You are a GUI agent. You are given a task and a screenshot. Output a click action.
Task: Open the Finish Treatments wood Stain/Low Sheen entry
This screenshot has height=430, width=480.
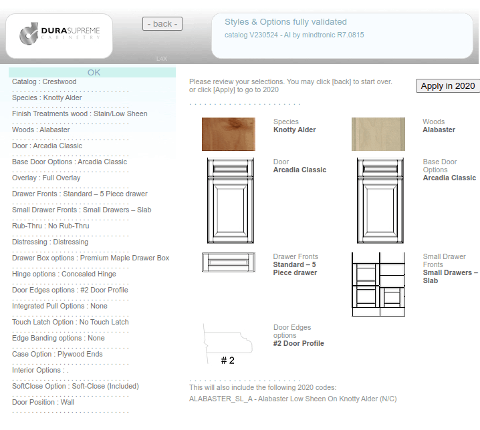tap(80, 114)
